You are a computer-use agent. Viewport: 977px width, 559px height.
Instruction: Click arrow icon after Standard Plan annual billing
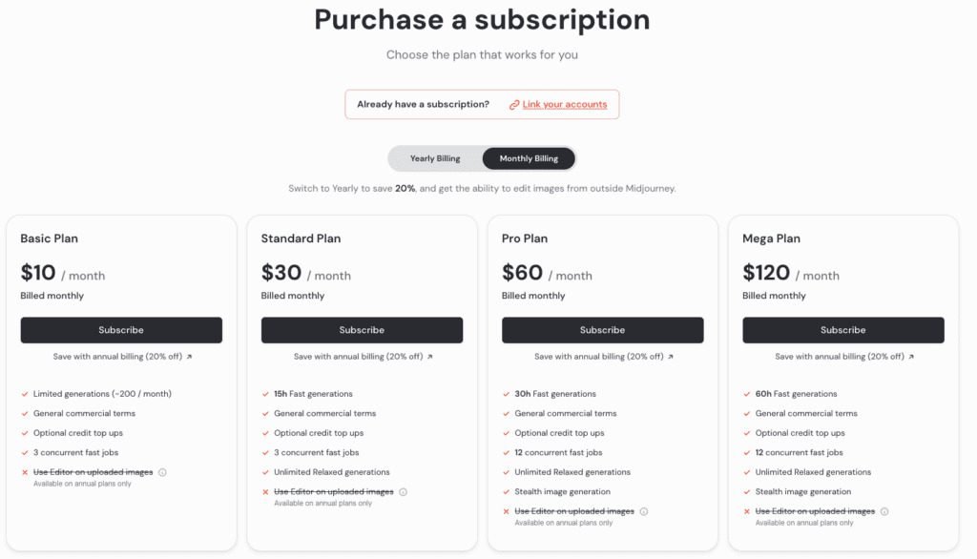429,357
